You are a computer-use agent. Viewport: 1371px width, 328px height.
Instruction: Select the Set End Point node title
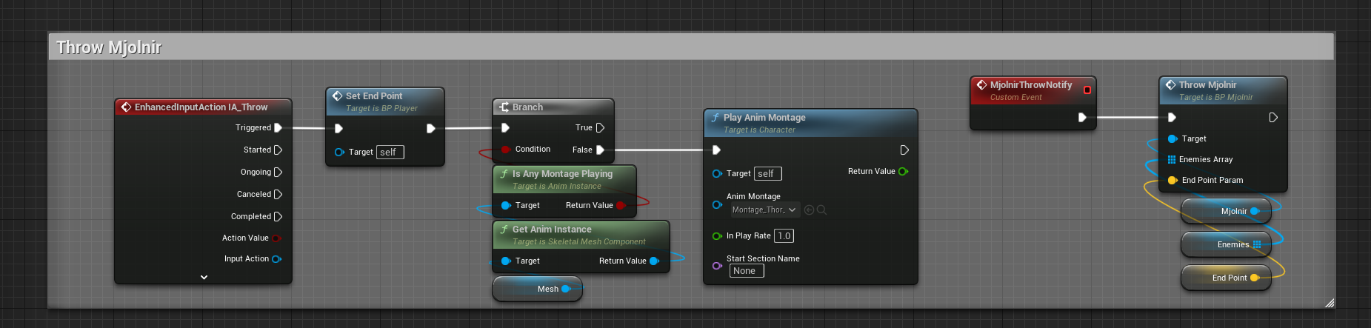[x=374, y=96]
